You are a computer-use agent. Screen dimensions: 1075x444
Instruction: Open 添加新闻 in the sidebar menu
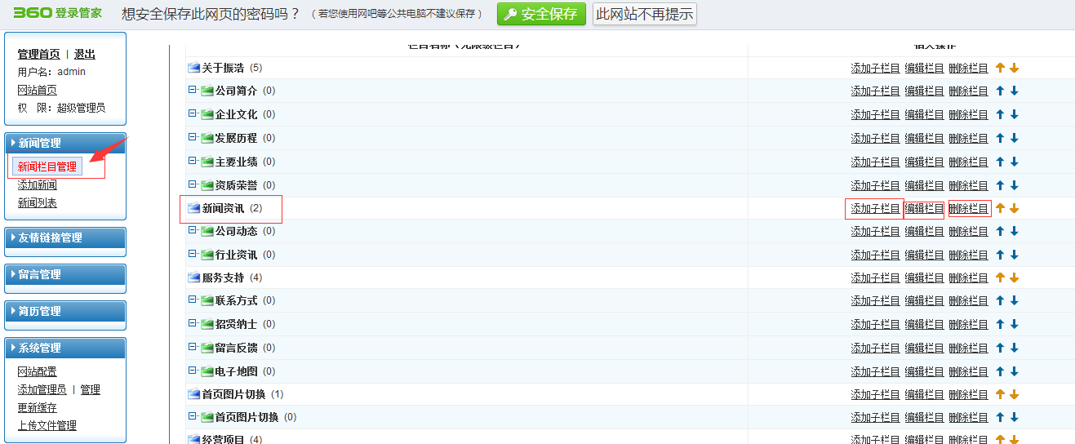coord(38,184)
